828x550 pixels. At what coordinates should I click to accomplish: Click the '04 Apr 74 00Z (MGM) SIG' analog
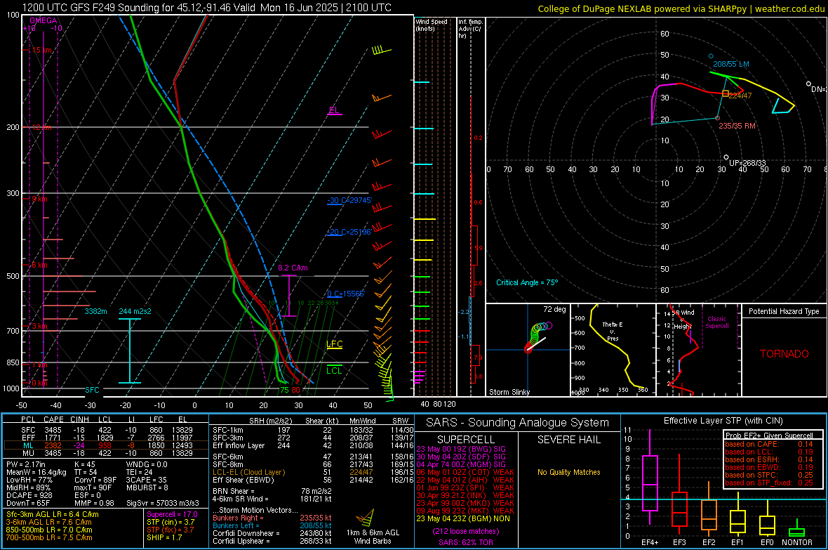[461, 464]
